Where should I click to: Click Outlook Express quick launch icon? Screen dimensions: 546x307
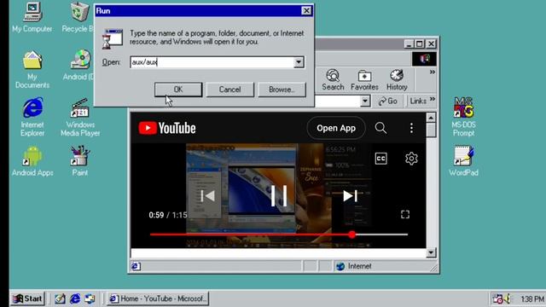90,298
